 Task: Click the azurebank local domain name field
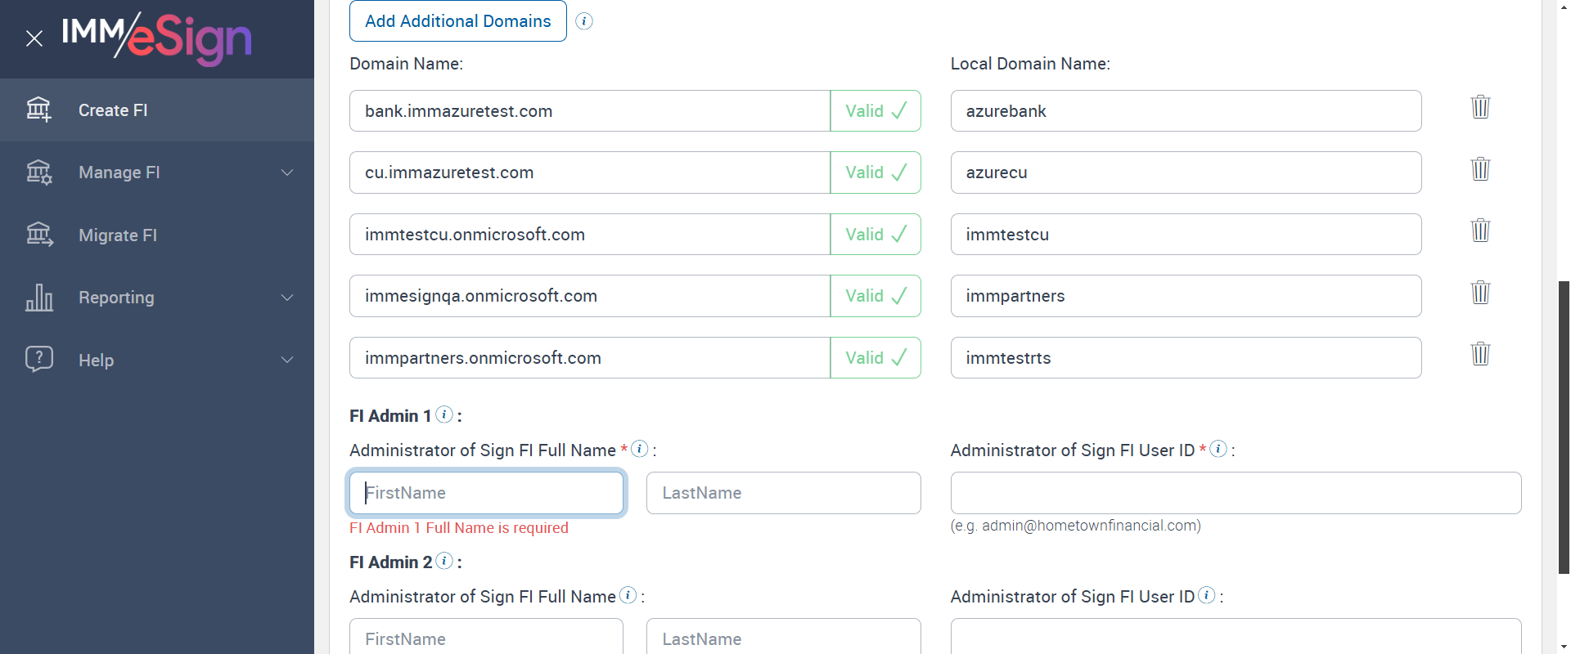(x=1185, y=111)
